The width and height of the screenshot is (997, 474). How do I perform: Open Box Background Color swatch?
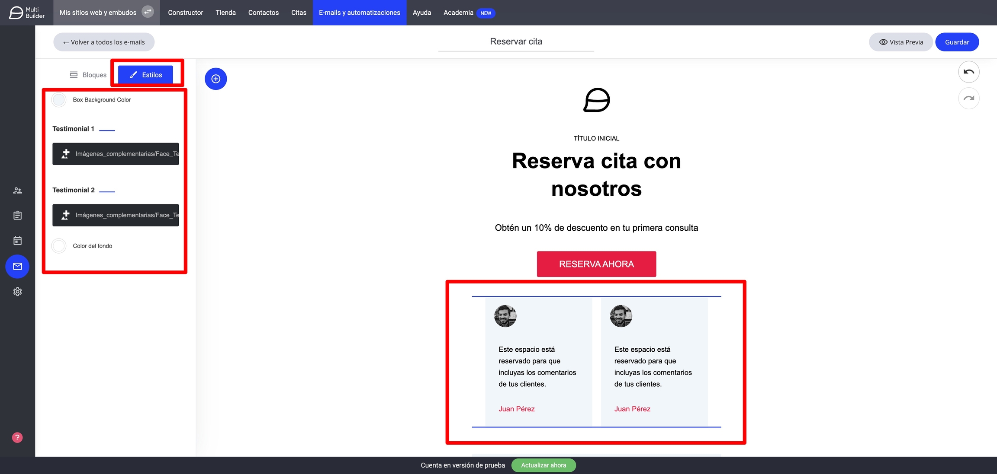[x=59, y=100]
